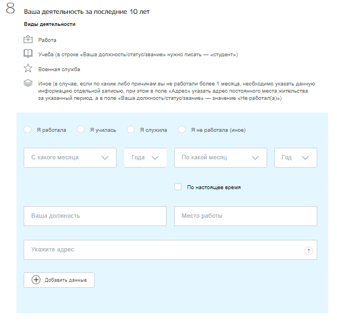This screenshot has width=337, height=322.
Task: Expand the Год end year dropdown
Action: coord(296,158)
